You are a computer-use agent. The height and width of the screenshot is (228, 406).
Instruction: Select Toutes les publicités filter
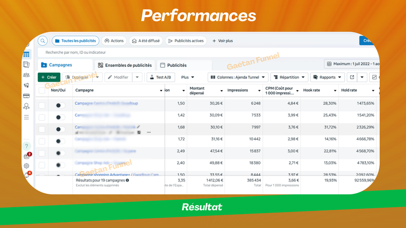coord(75,41)
